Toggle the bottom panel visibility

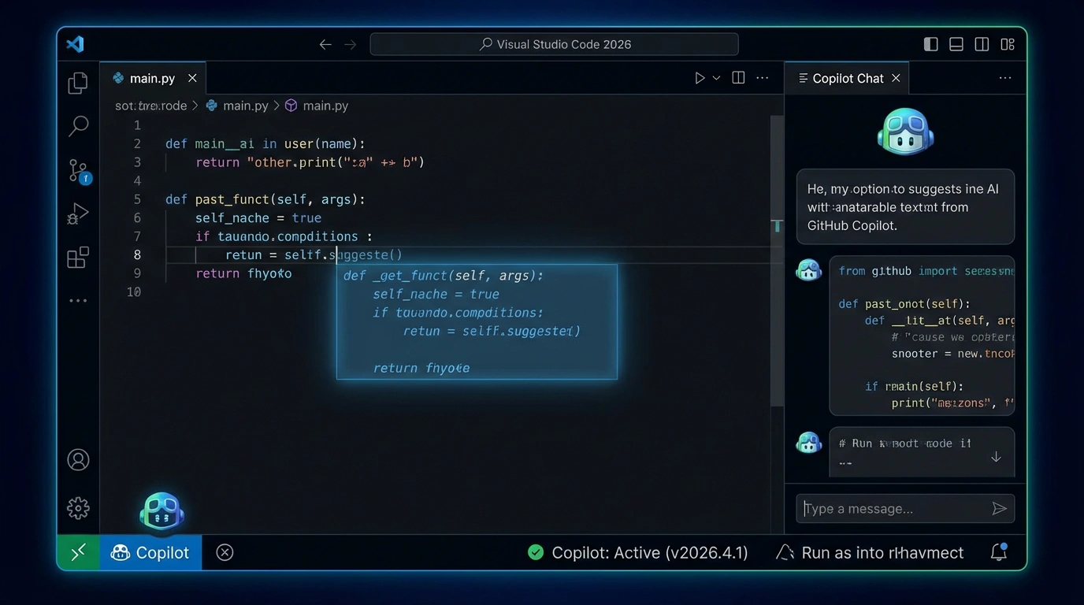click(x=956, y=44)
